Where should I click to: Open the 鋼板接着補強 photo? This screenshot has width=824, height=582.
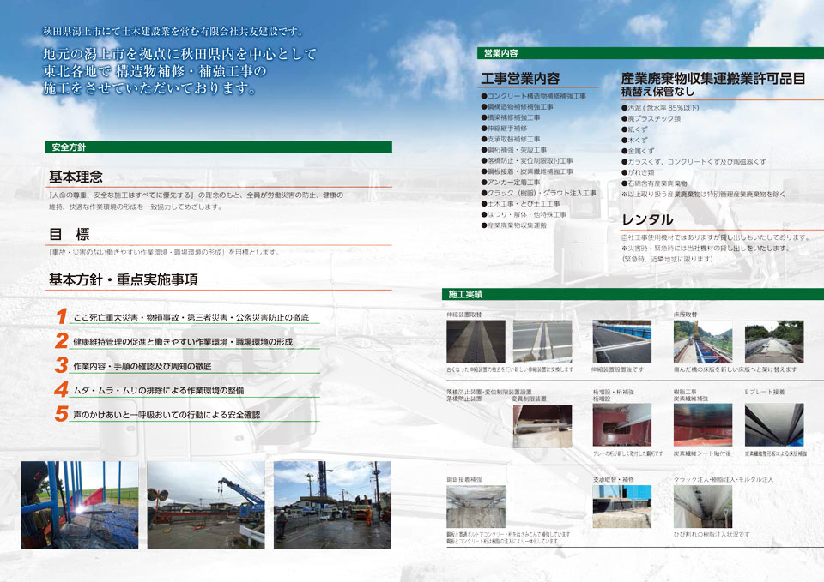[x=476, y=506]
